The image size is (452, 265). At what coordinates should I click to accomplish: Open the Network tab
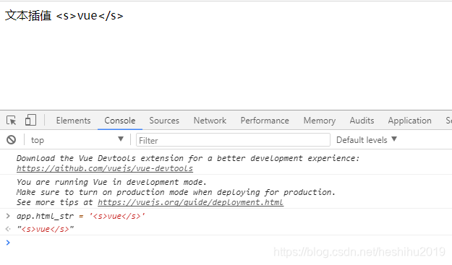coord(210,121)
